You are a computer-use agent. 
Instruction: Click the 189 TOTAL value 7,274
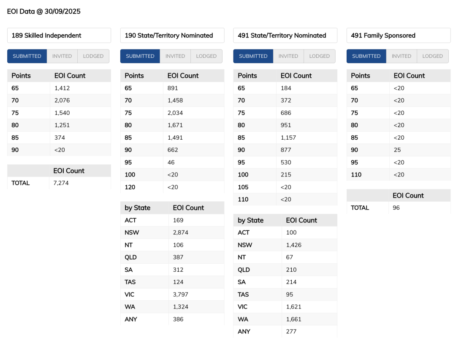61,183
